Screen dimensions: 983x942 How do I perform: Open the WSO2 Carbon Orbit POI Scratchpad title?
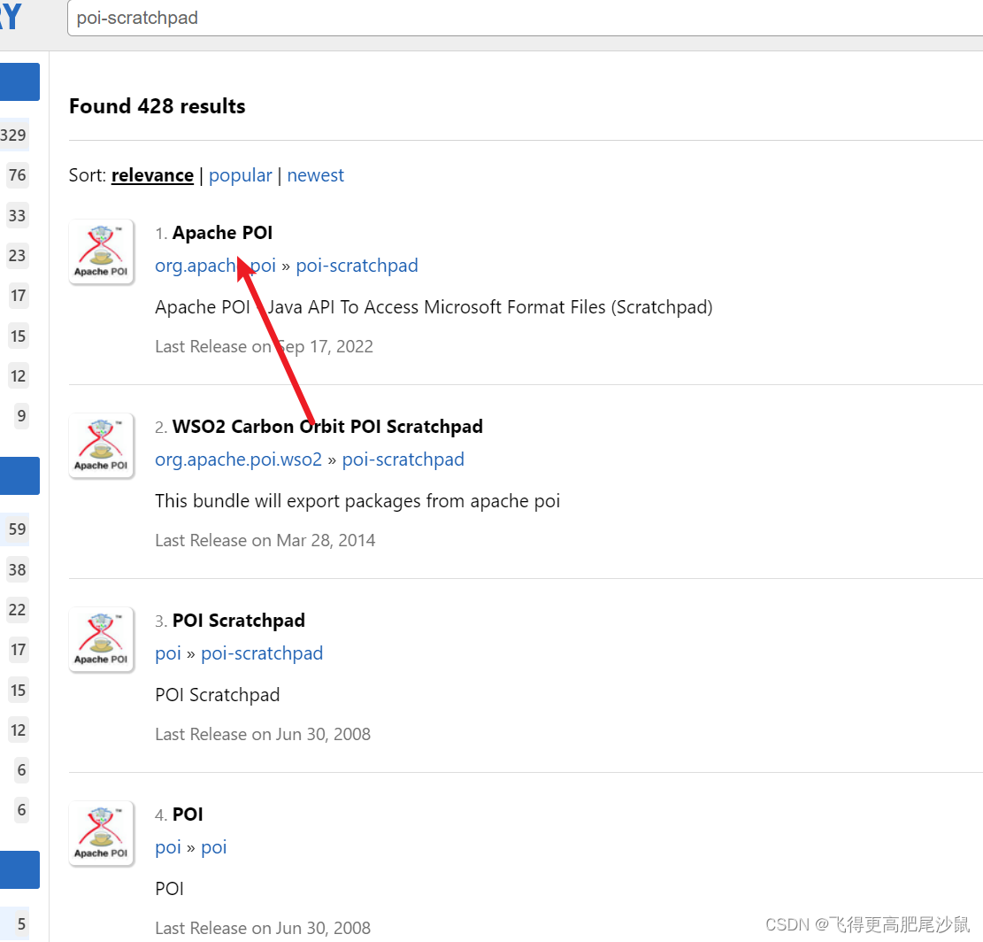click(327, 426)
